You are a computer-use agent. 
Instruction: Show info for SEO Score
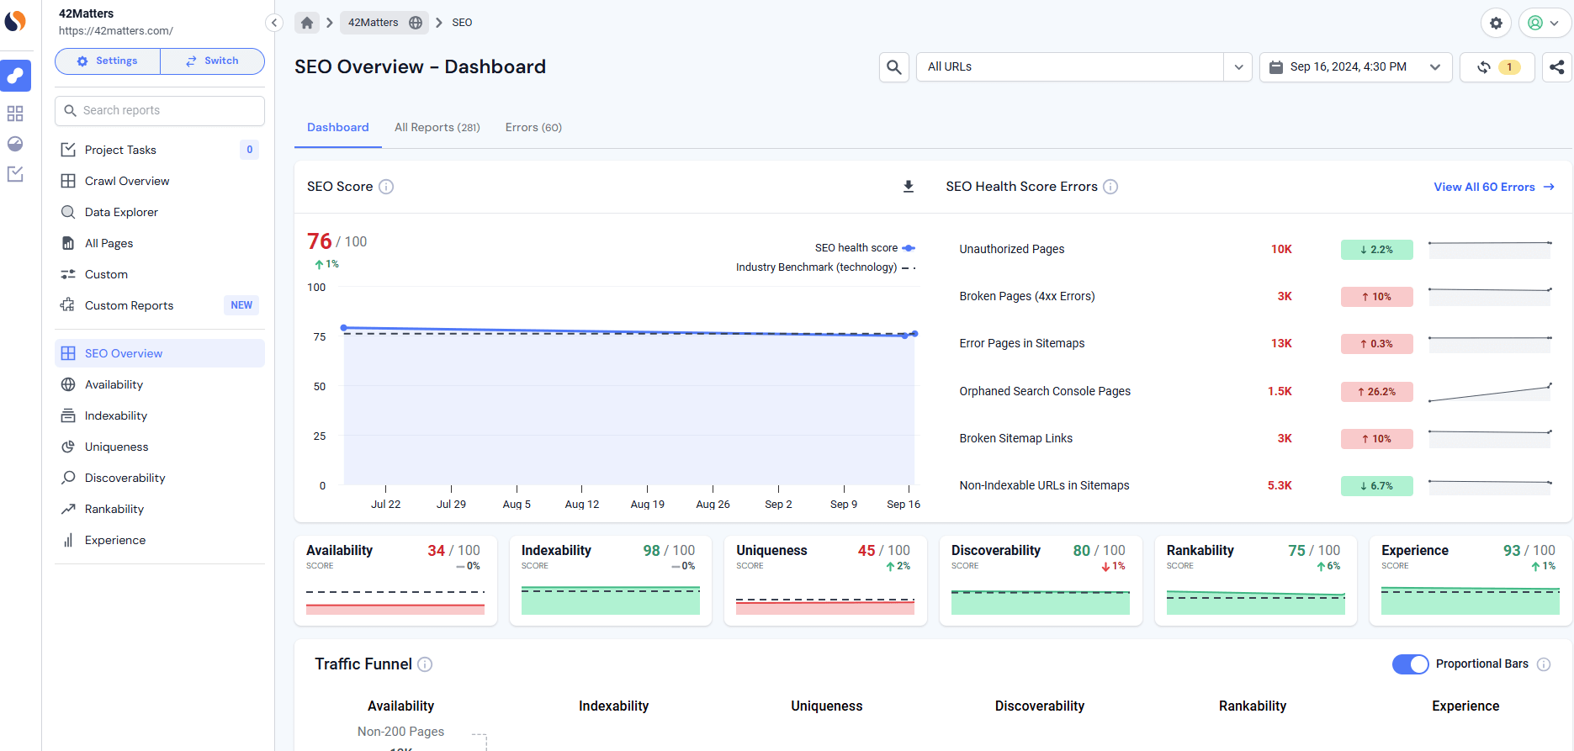(386, 187)
